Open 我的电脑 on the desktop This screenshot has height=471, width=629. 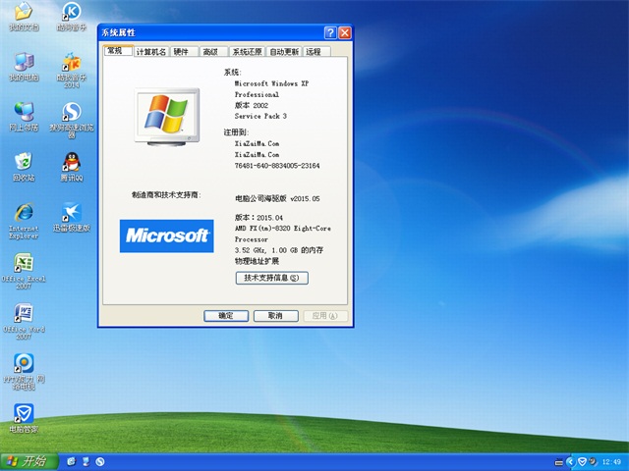(x=23, y=63)
